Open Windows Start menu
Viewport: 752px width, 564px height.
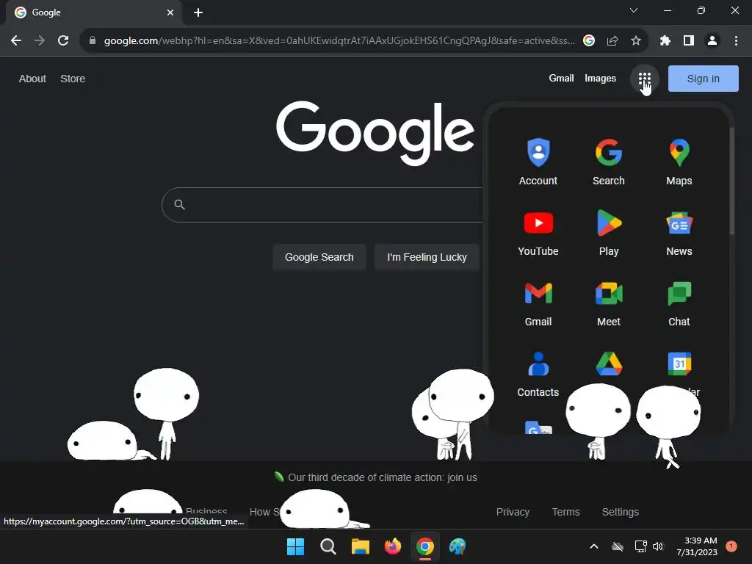(x=295, y=546)
